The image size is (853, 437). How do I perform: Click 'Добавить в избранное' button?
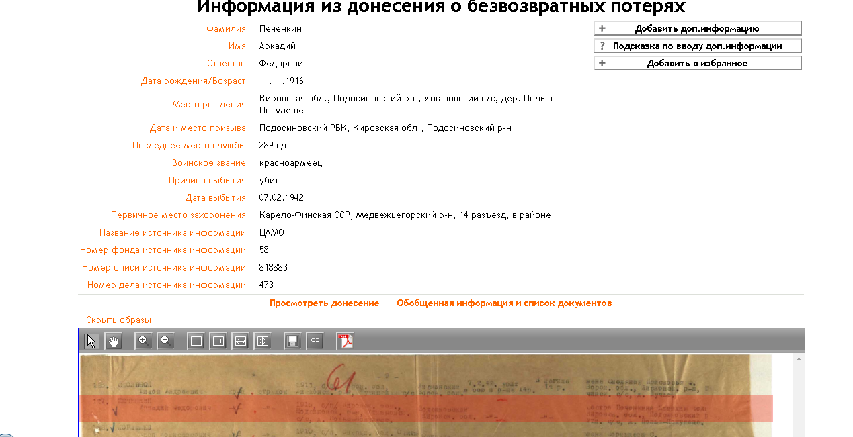coord(697,64)
